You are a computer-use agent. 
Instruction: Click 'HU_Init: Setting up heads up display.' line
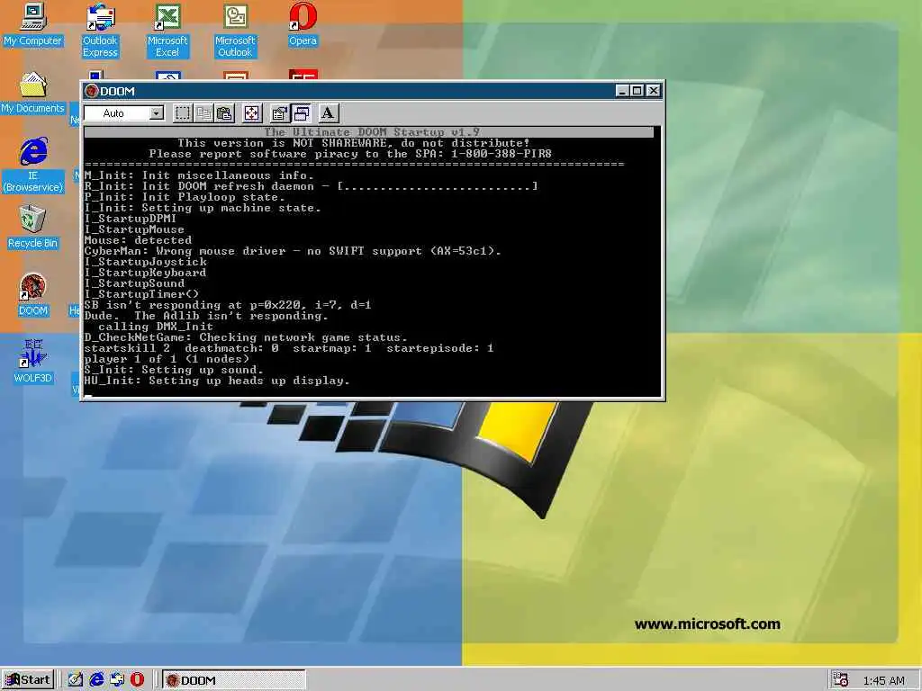(216, 381)
